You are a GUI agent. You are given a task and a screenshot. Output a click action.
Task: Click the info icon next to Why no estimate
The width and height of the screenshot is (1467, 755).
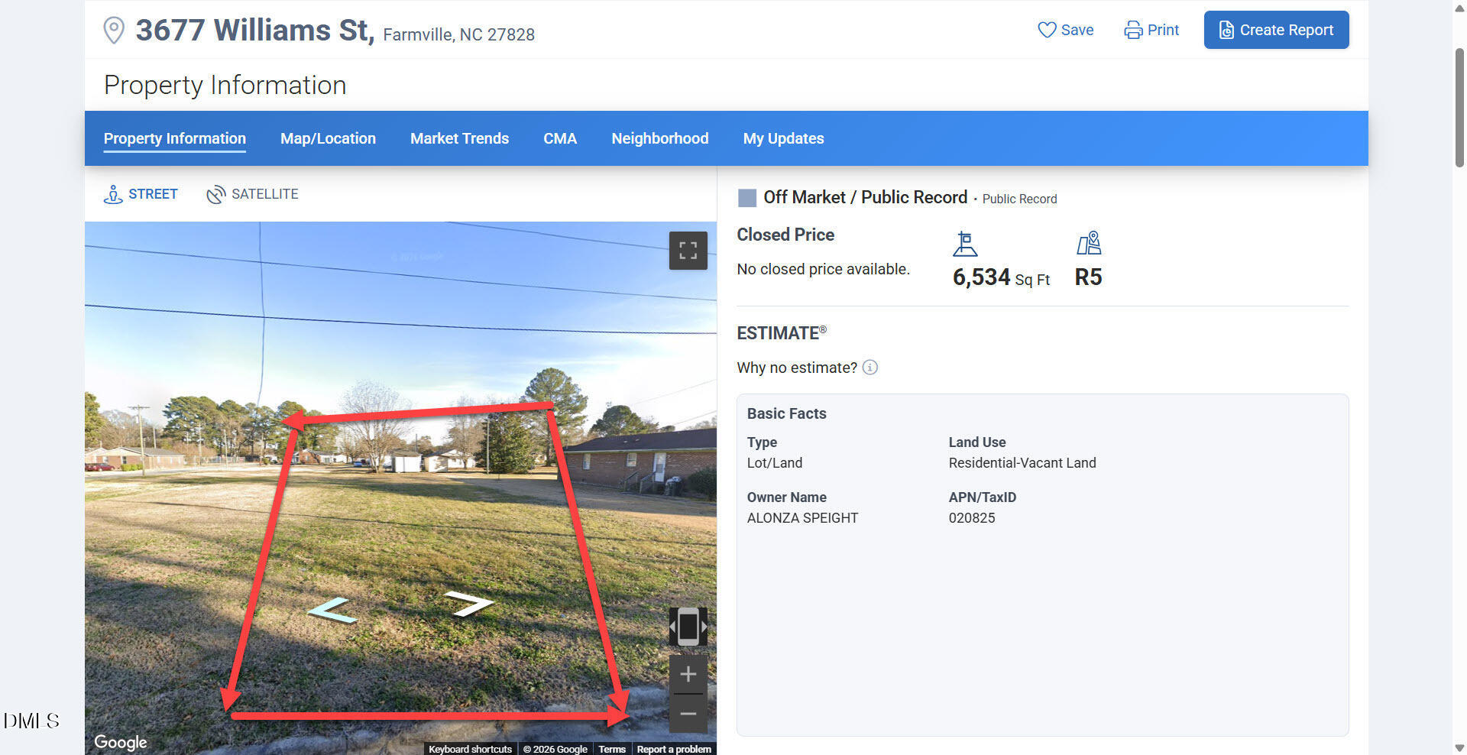click(x=870, y=368)
